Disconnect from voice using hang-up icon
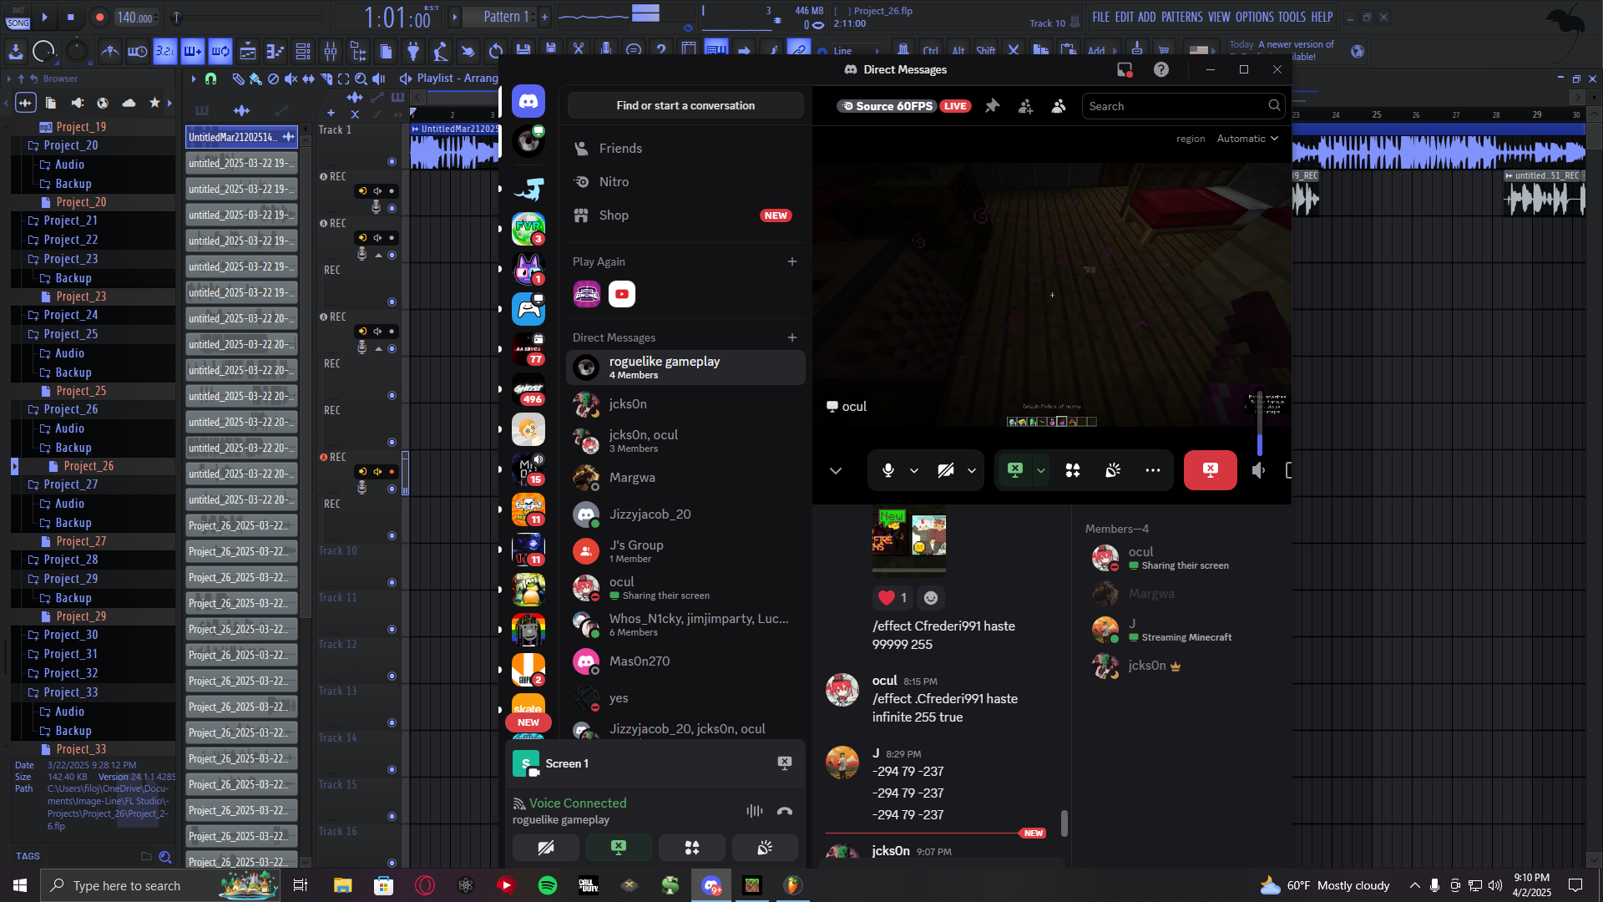The width and height of the screenshot is (1603, 902). pos(784,811)
